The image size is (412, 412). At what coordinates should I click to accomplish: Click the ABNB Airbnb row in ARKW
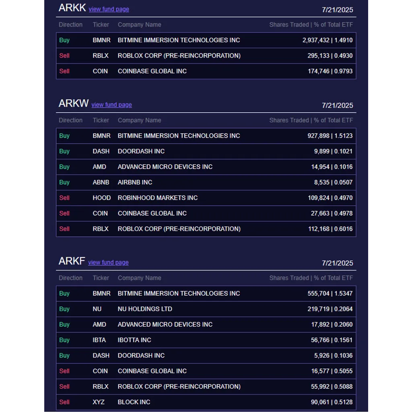click(x=206, y=182)
